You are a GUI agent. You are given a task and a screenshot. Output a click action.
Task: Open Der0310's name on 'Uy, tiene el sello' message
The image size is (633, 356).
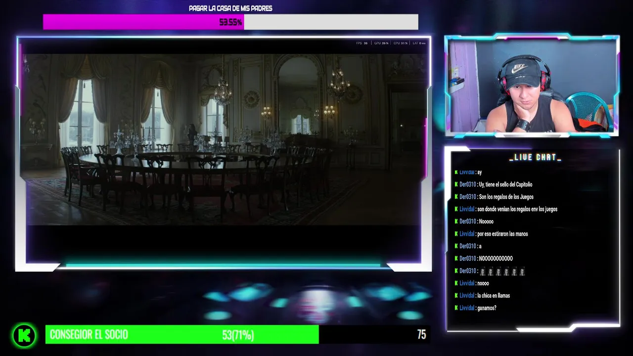point(468,184)
